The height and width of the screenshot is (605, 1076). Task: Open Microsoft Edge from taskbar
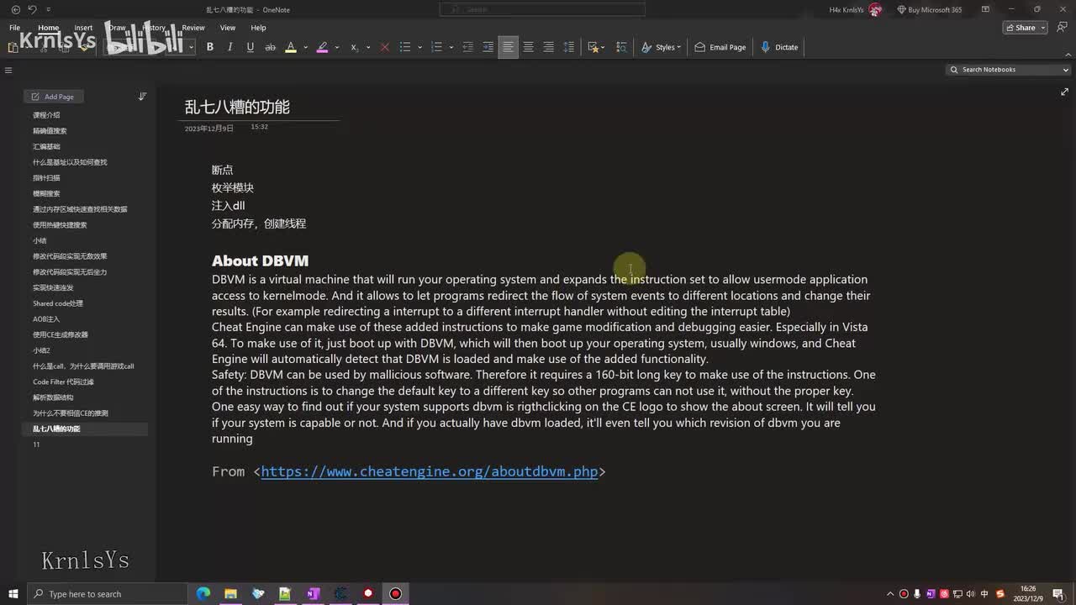203,594
